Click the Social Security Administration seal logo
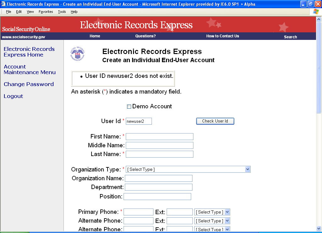Viewport: 322px width, 233px height. (77, 54)
